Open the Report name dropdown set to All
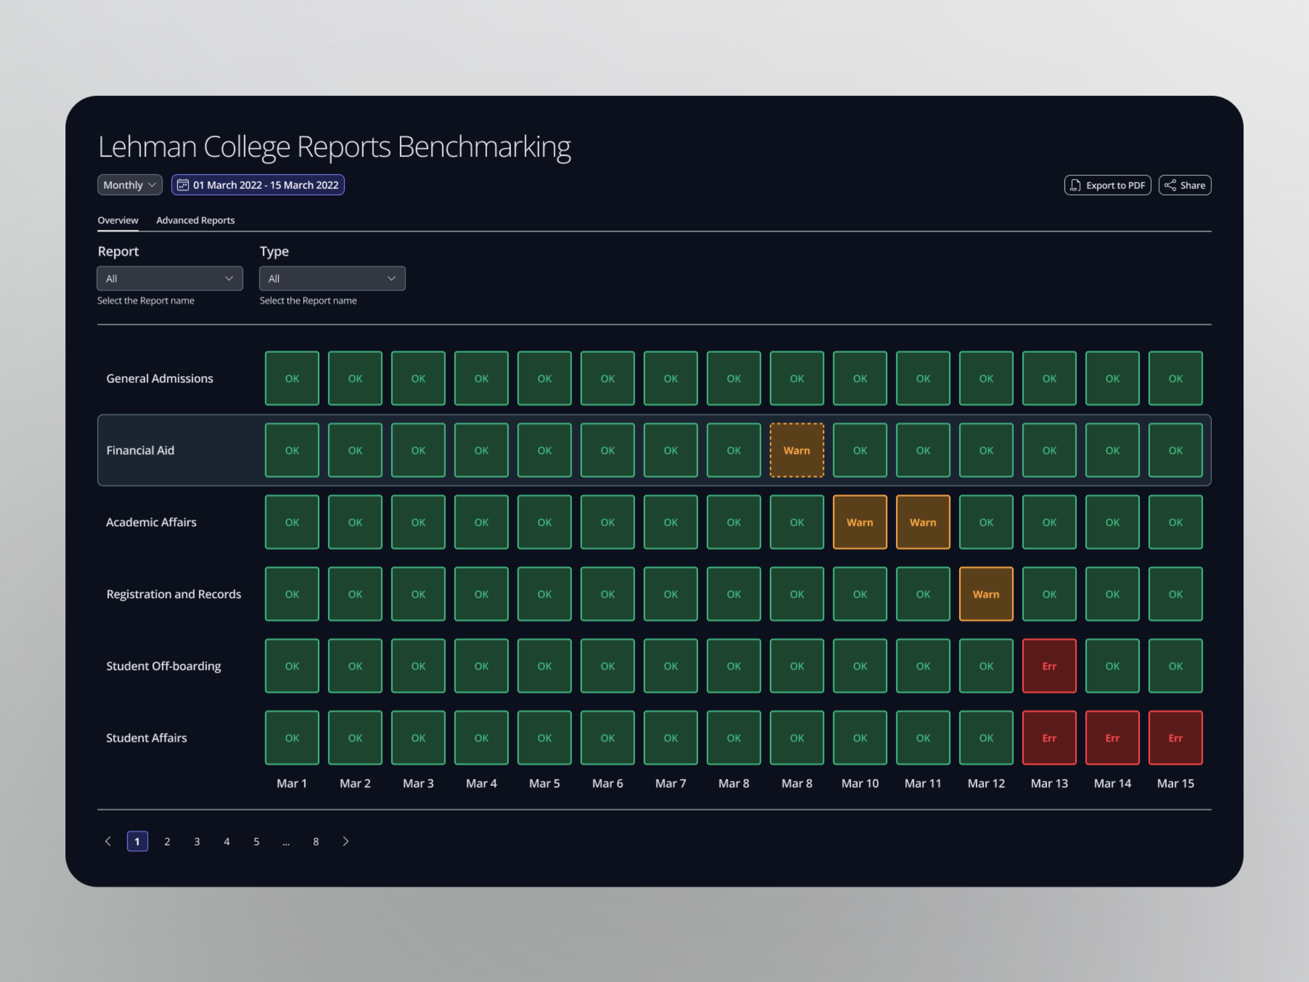Viewport: 1309px width, 982px height. point(170,278)
